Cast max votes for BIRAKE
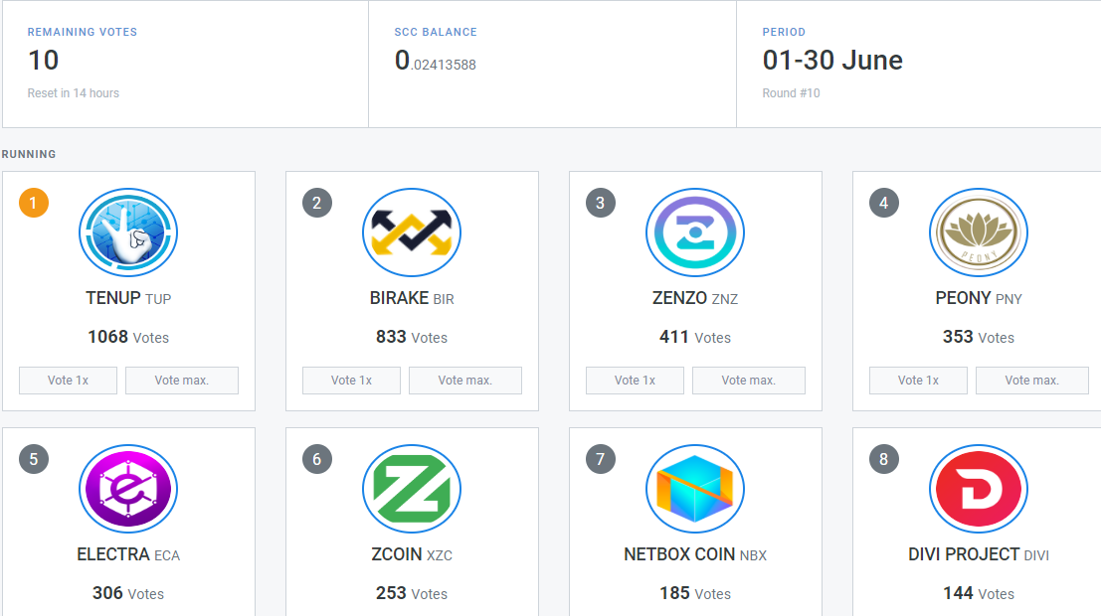Screen dimensions: 1101x616 click(465, 381)
